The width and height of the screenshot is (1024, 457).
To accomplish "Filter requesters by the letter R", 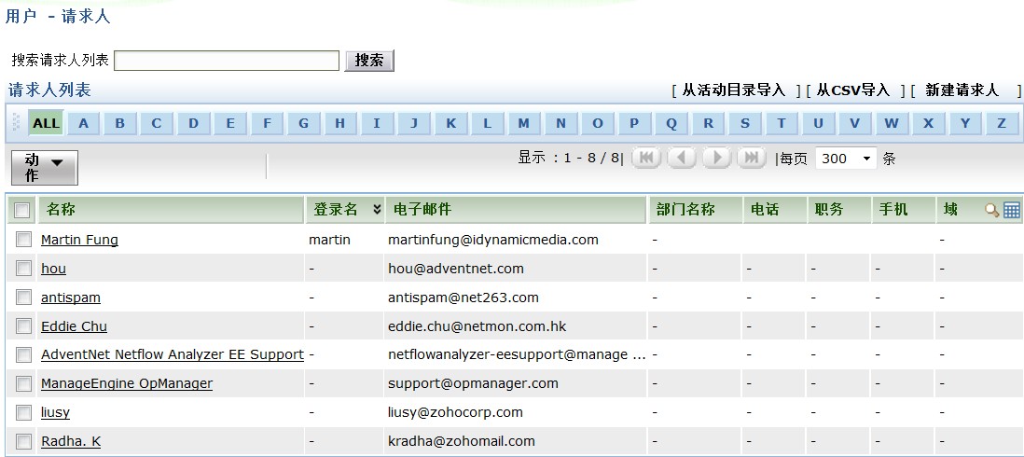I will click(x=708, y=123).
